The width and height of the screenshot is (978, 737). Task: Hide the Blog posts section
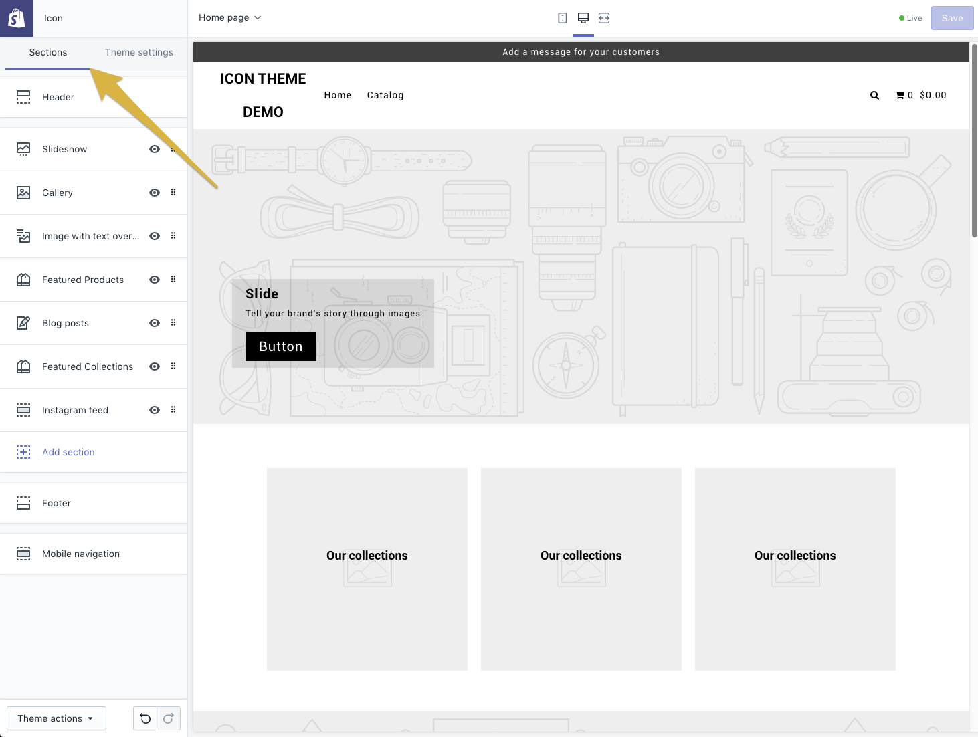155,323
